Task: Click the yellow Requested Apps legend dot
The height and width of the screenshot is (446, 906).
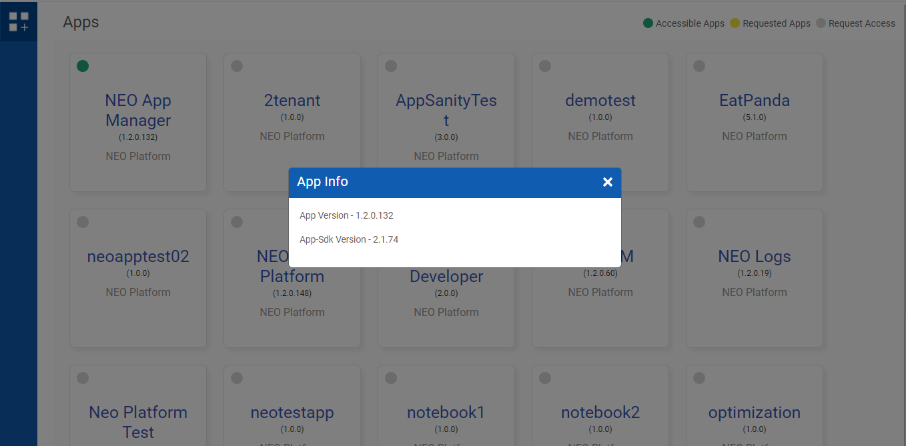Action: pyautogui.click(x=735, y=23)
